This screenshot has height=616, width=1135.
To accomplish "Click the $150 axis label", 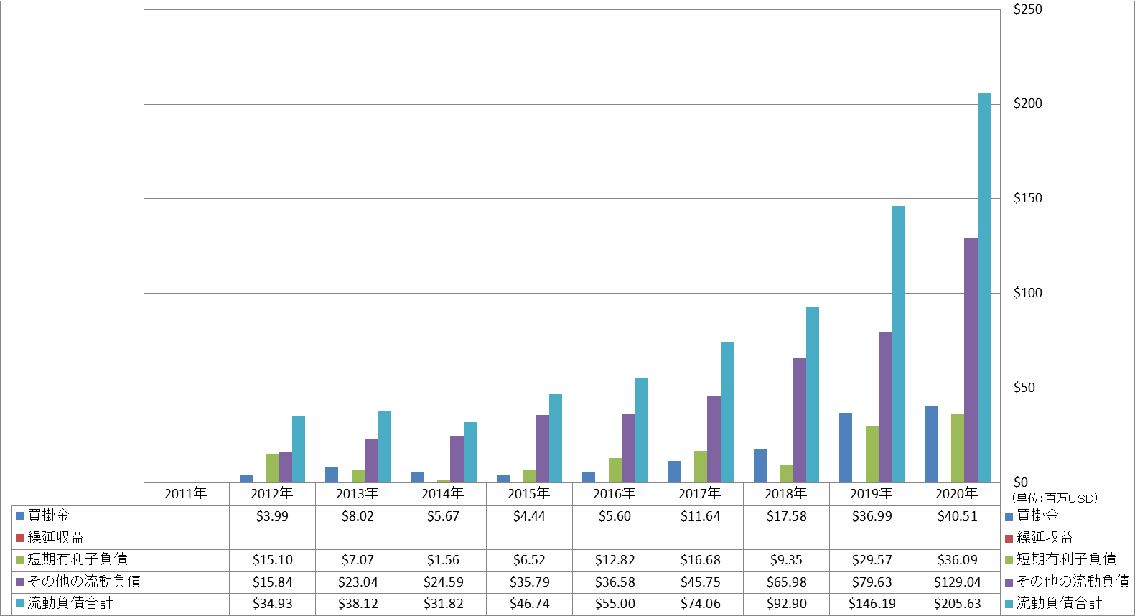I will 1027,198.
